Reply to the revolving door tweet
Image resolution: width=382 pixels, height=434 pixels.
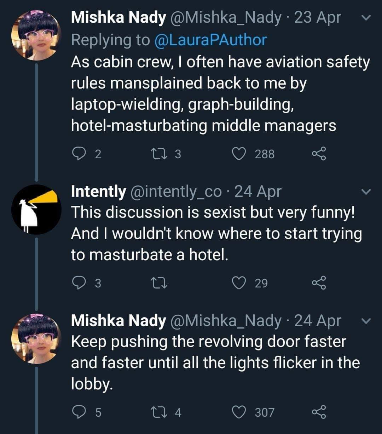[77, 412]
